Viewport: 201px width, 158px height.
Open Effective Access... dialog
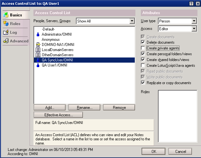click(x=58, y=115)
